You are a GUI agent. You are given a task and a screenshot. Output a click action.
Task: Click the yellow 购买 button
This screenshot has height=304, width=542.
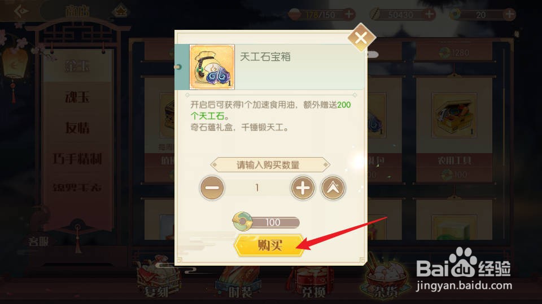(x=269, y=245)
